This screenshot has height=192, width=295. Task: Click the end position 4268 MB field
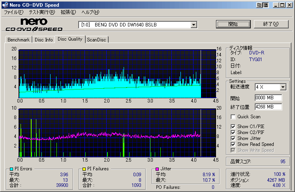click(269, 107)
